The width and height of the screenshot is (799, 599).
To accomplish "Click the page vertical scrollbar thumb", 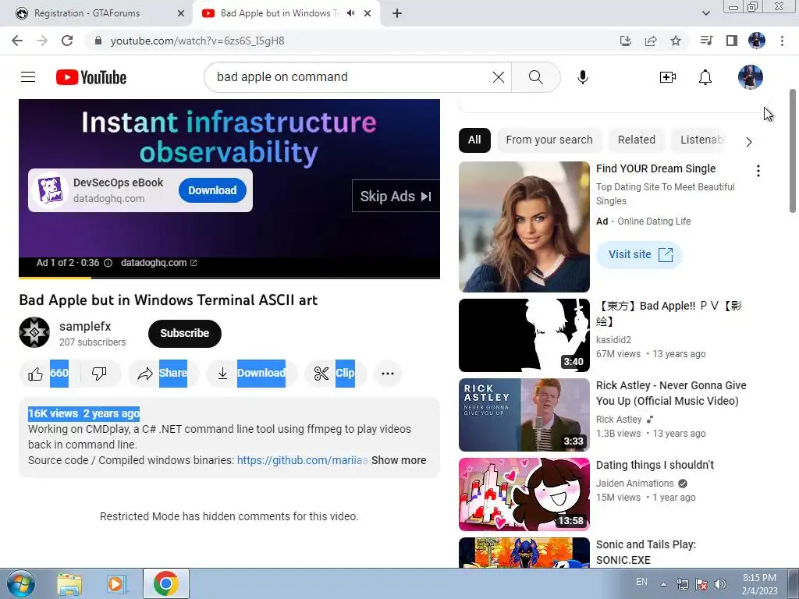I will pos(793,151).
